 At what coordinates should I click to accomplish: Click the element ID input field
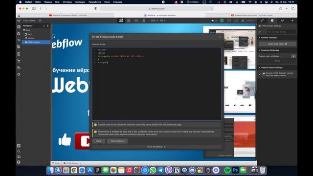(x=281, y=32)
